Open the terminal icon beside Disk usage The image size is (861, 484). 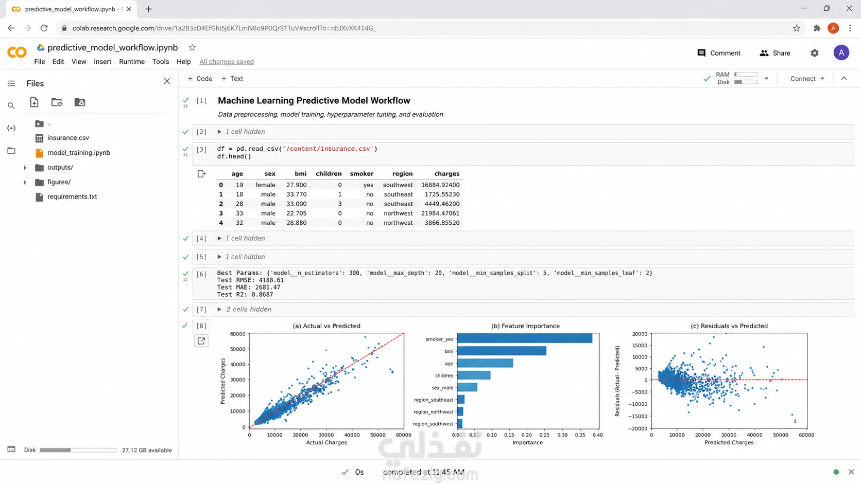coord(11,450)
